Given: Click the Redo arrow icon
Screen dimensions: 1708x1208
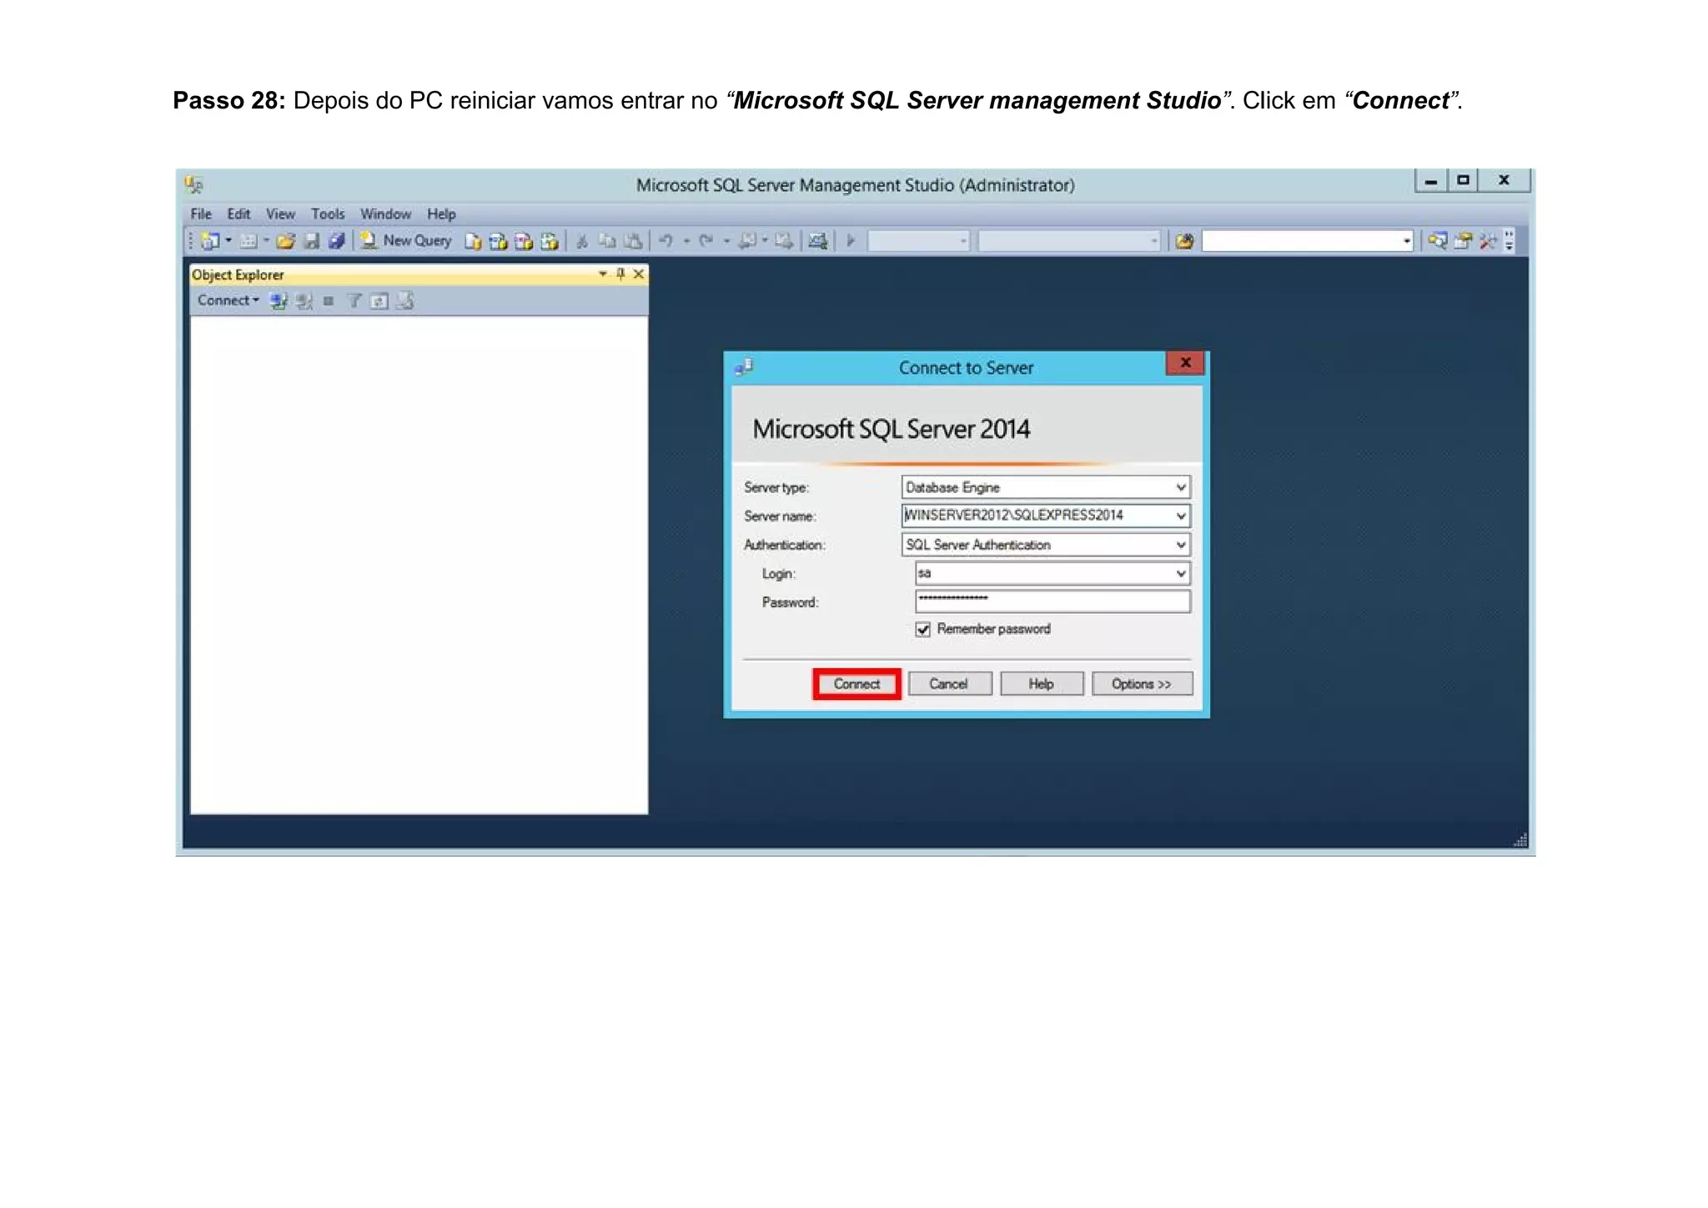Looking at the screenshot, I should tap(706, 241).
